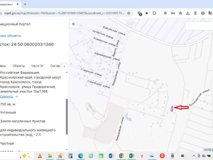
Task: Show more tabs with the right arrow
Action: (x=64, y=66)
